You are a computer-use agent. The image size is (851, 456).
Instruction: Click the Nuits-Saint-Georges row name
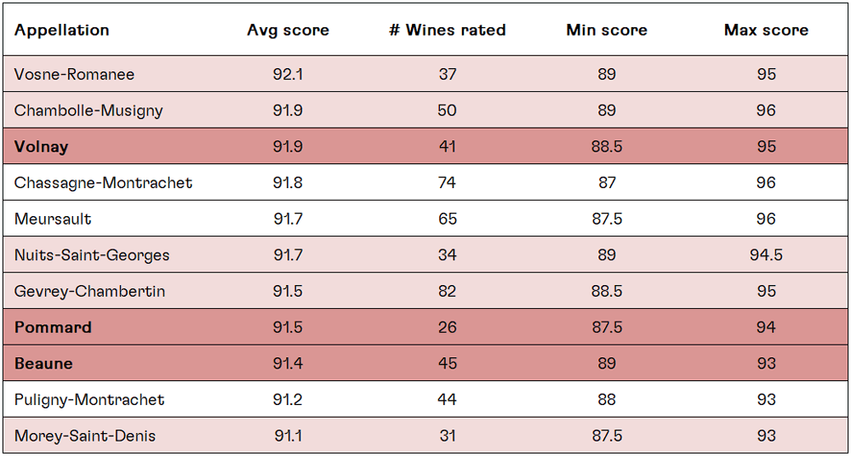coord(92,255)
